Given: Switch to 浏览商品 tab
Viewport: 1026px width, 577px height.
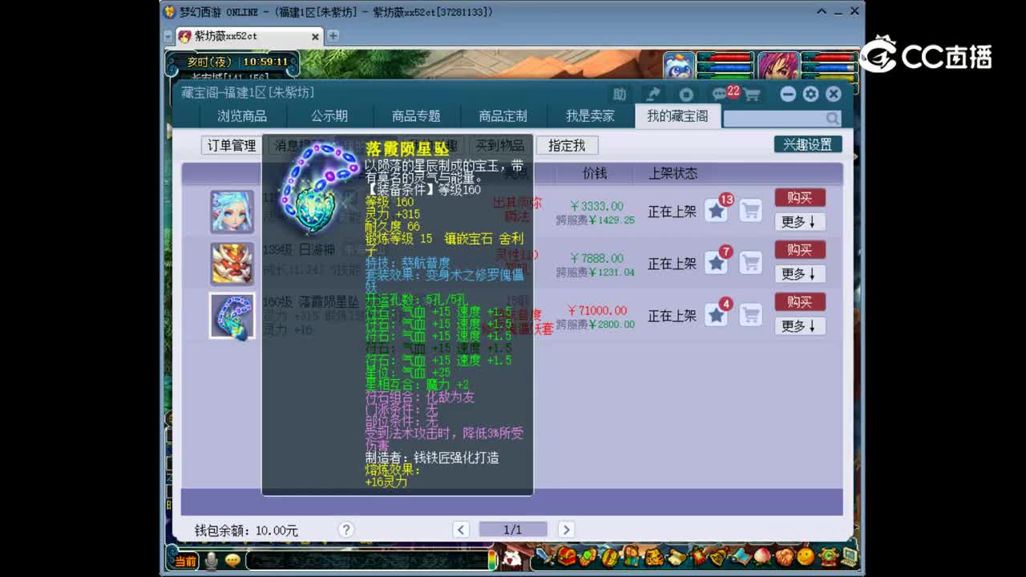Looking at the screenshot, I should click(242, 116).
